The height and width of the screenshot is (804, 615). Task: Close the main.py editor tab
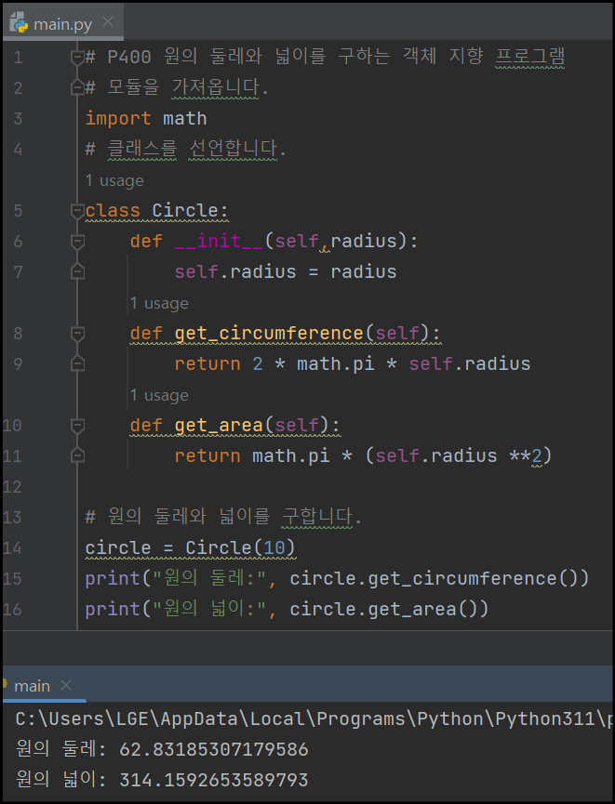coord(108,21)
